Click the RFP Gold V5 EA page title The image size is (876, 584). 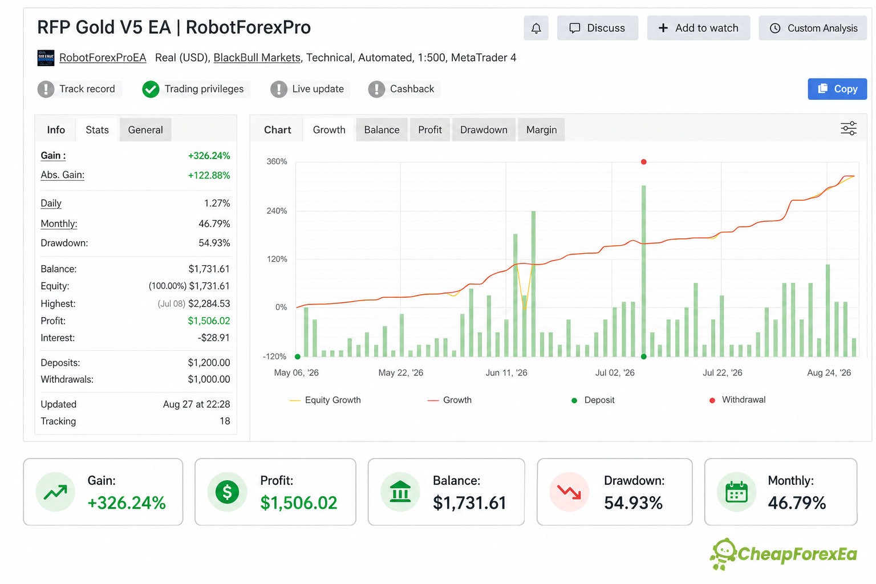point(174,27)
